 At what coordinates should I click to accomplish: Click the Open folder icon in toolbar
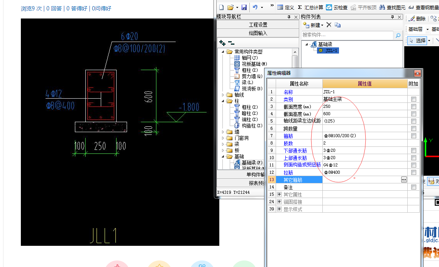coord(230,7)
